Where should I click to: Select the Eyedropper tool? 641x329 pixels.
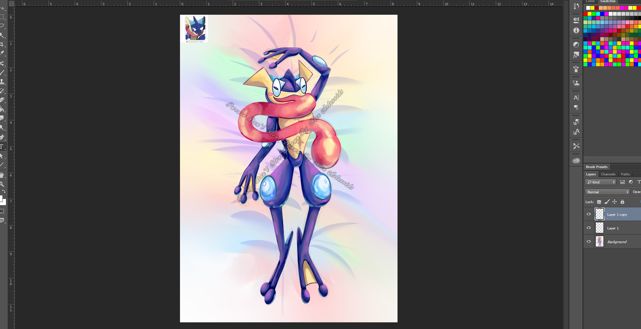coord(2,53)
